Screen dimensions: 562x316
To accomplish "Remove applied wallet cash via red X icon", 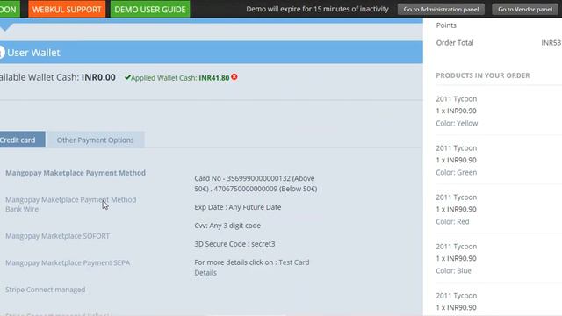I will 234,77.
